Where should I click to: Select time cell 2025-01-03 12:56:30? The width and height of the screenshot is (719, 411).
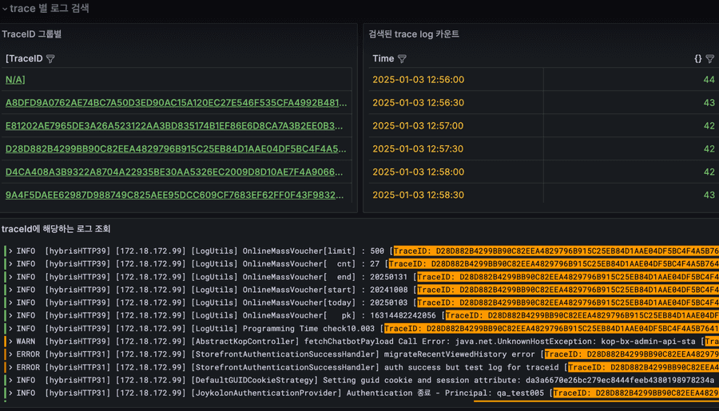tap(418, 103)
